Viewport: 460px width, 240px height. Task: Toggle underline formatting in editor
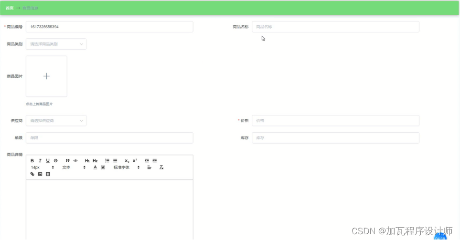[x=48, y=161]
